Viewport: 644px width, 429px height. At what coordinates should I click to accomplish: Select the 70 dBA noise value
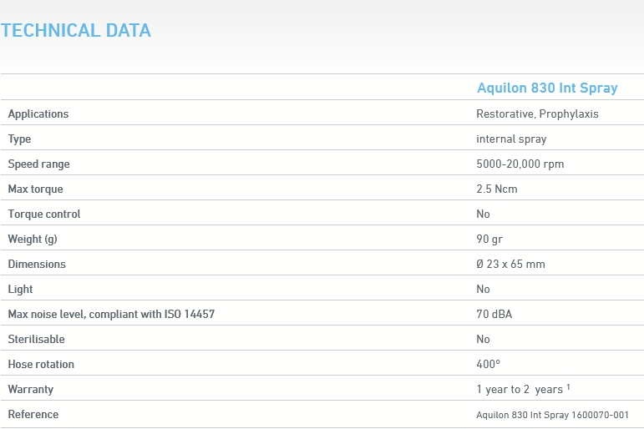tap(494, 314)
